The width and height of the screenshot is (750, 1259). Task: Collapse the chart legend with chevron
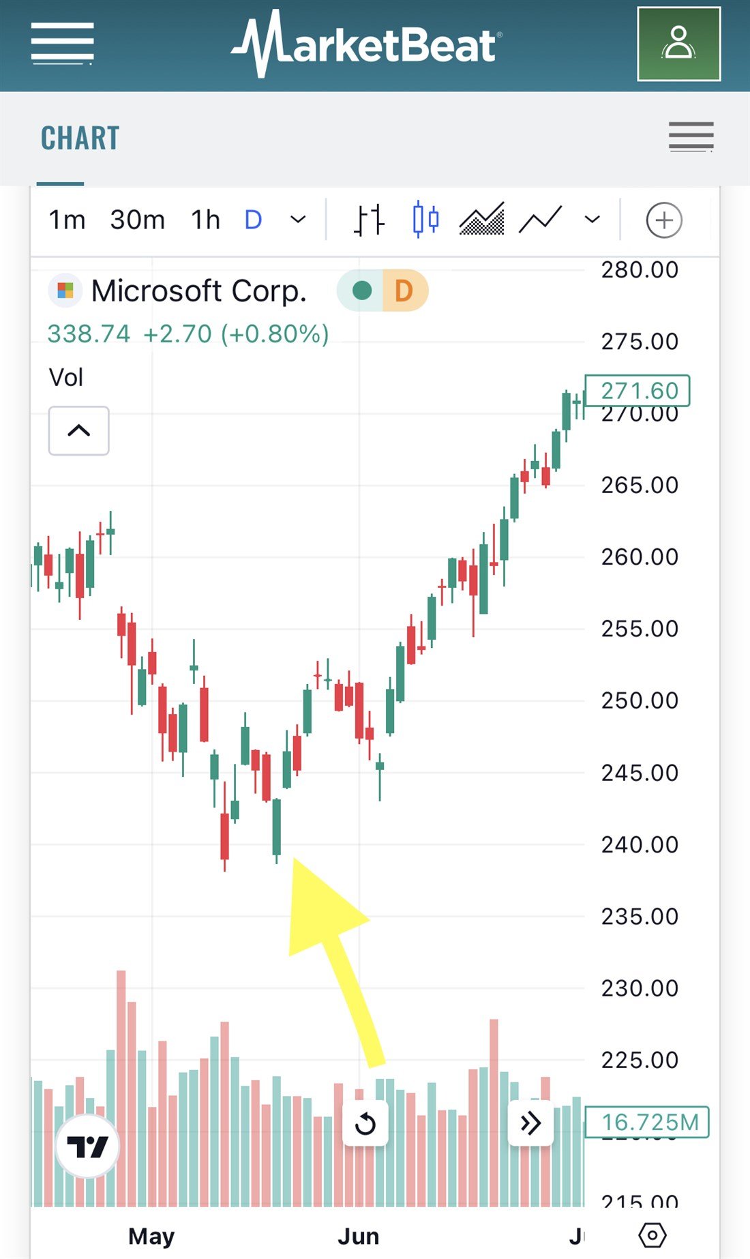[79, 430]
